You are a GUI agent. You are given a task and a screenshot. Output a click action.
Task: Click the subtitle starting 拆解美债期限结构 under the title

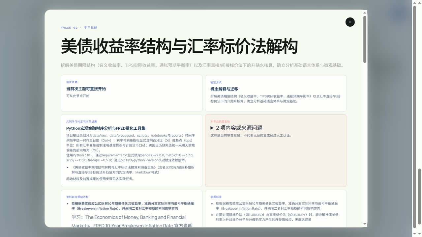[x=203, y=65]
